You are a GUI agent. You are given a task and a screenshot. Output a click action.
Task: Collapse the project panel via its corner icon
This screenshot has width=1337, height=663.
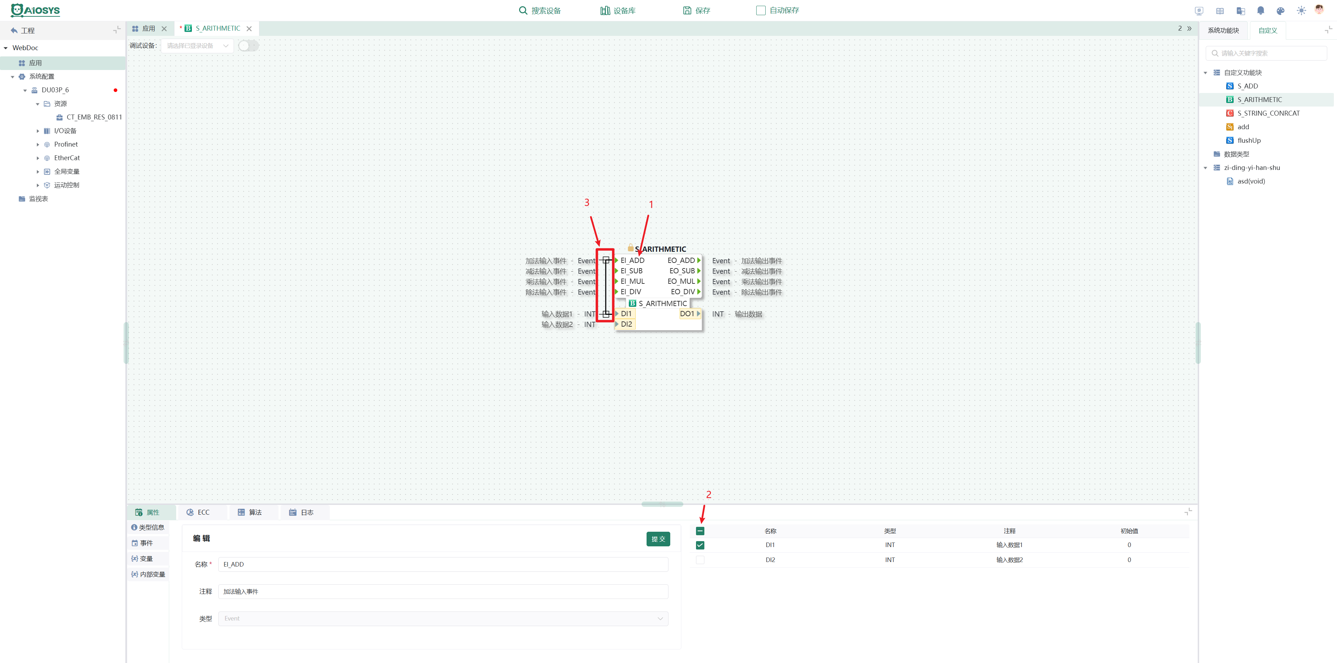(x=117, y=30)
